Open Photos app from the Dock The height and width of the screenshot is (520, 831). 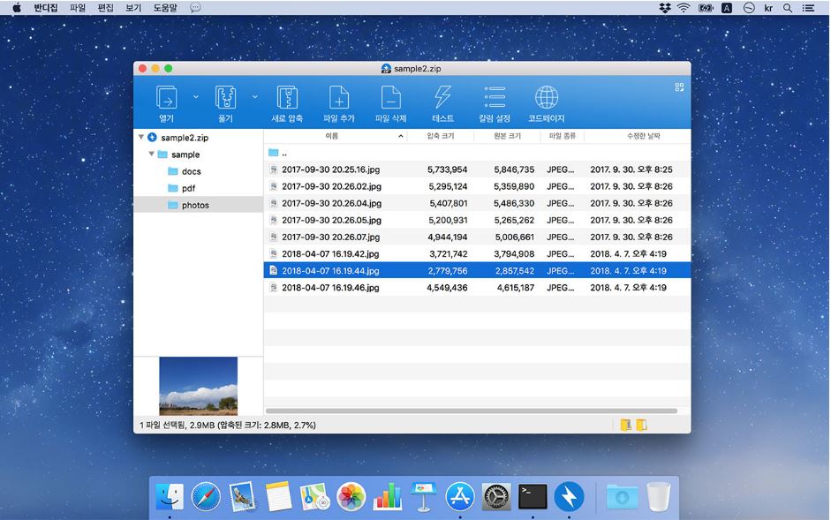tap(351, 497)
